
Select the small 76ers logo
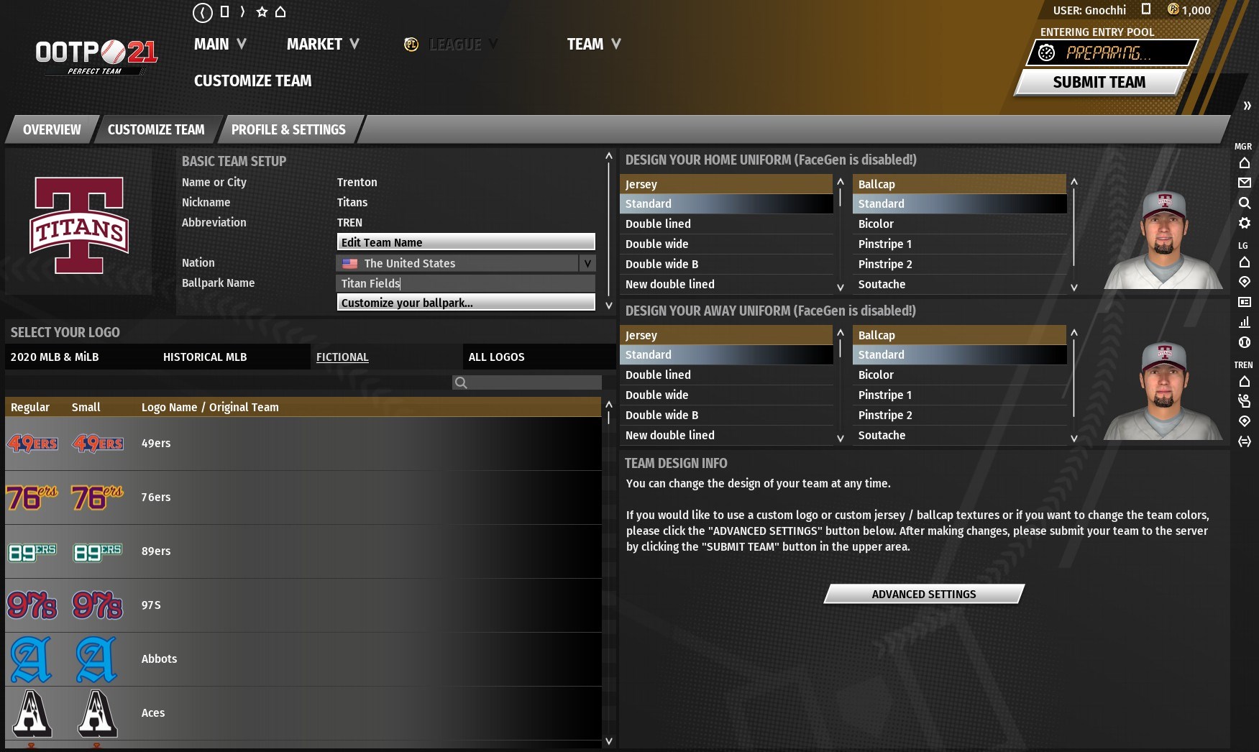tap(98, 497)
